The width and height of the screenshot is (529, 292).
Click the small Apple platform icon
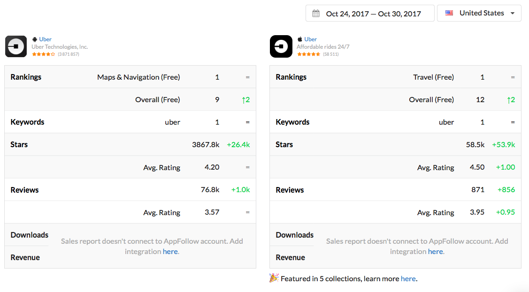pos(300,39)
